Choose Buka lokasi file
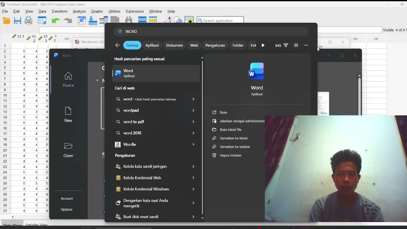407x229 pixels. click(x=231, y=129)
